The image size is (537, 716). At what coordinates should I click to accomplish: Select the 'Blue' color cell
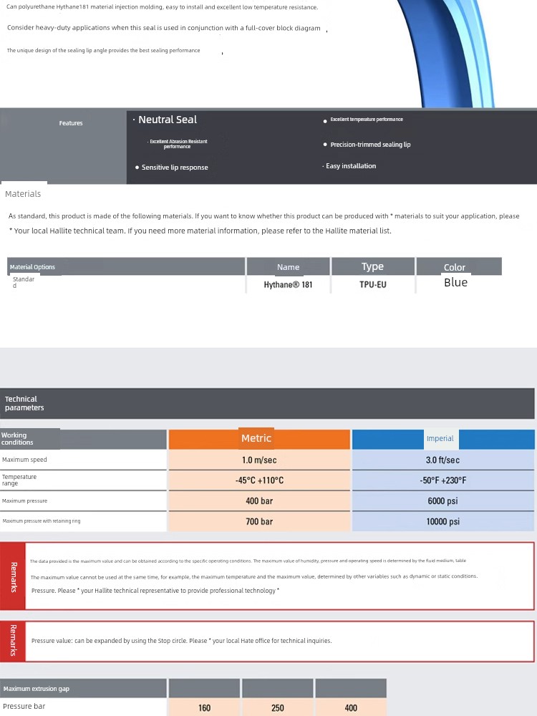(455, 282)
